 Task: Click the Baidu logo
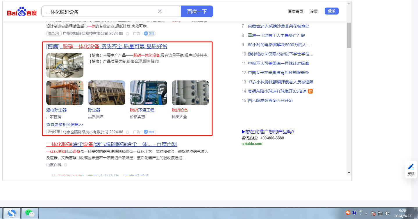22,12
